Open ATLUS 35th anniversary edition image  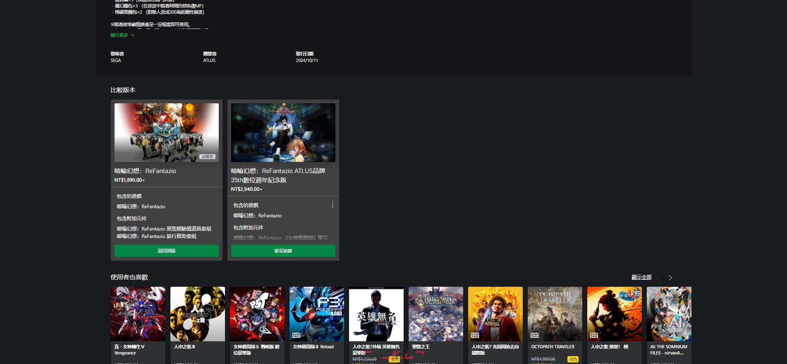[x=283, y=132]
